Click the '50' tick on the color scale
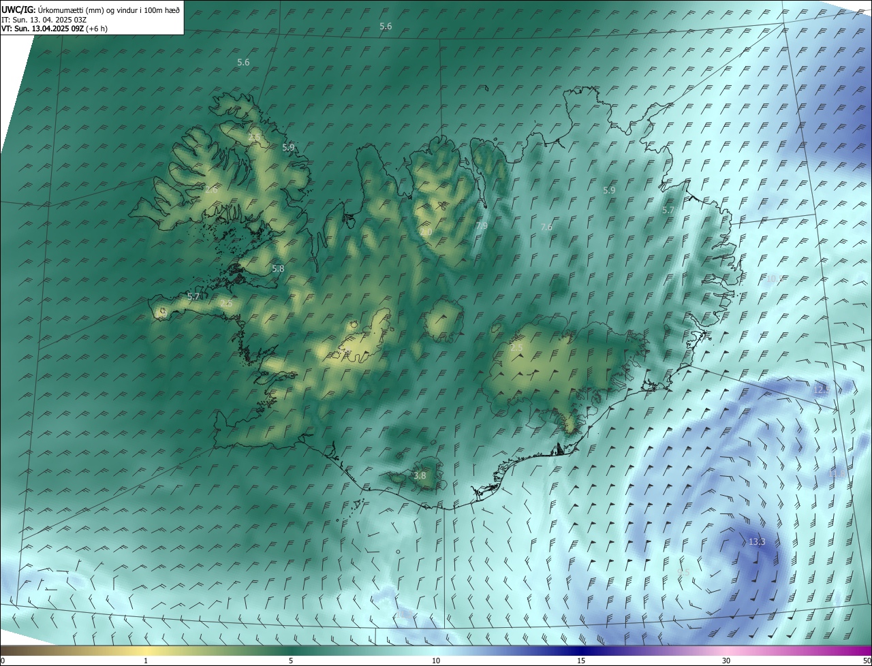 (x=867, y=661)
